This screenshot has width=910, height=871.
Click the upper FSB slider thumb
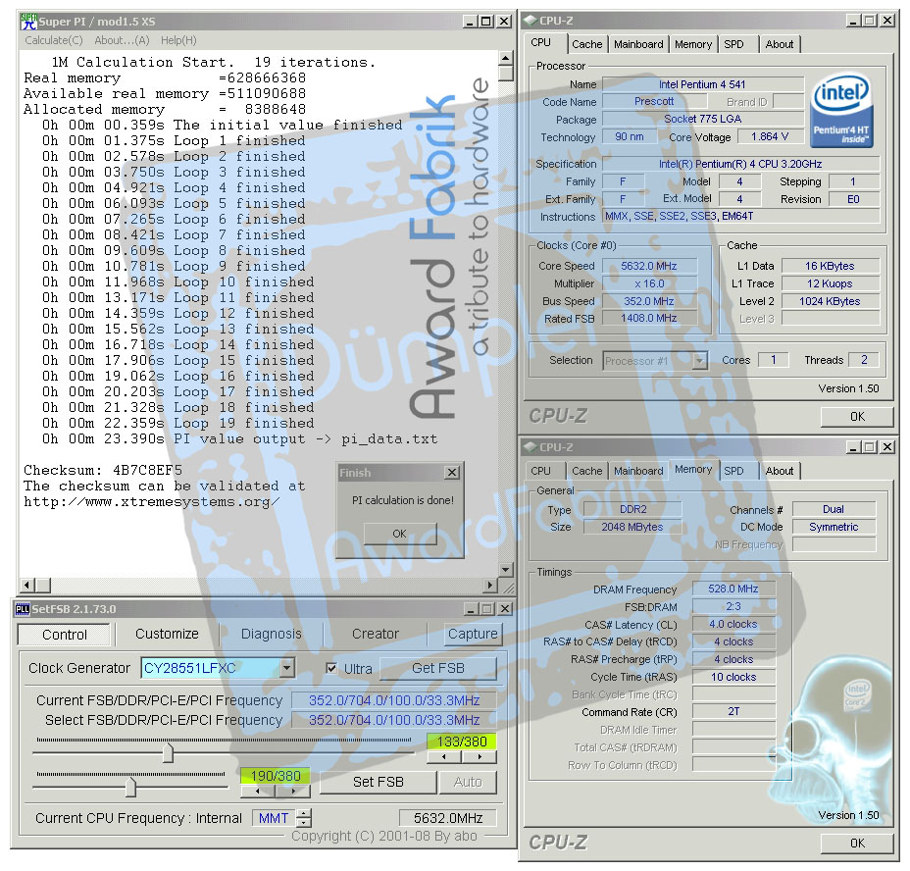[168, 752]
